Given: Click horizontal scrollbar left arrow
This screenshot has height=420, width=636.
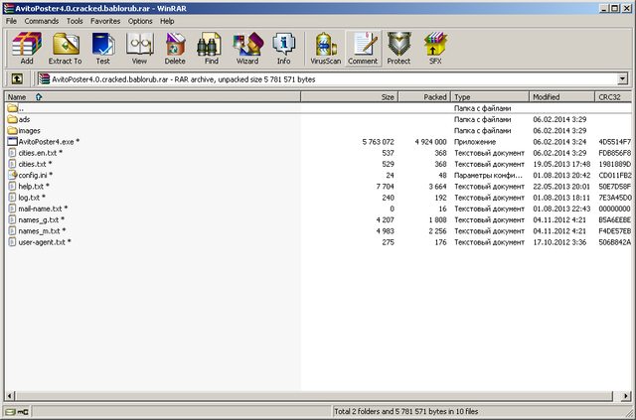Looking at the screenshot, I should point(10,396).
